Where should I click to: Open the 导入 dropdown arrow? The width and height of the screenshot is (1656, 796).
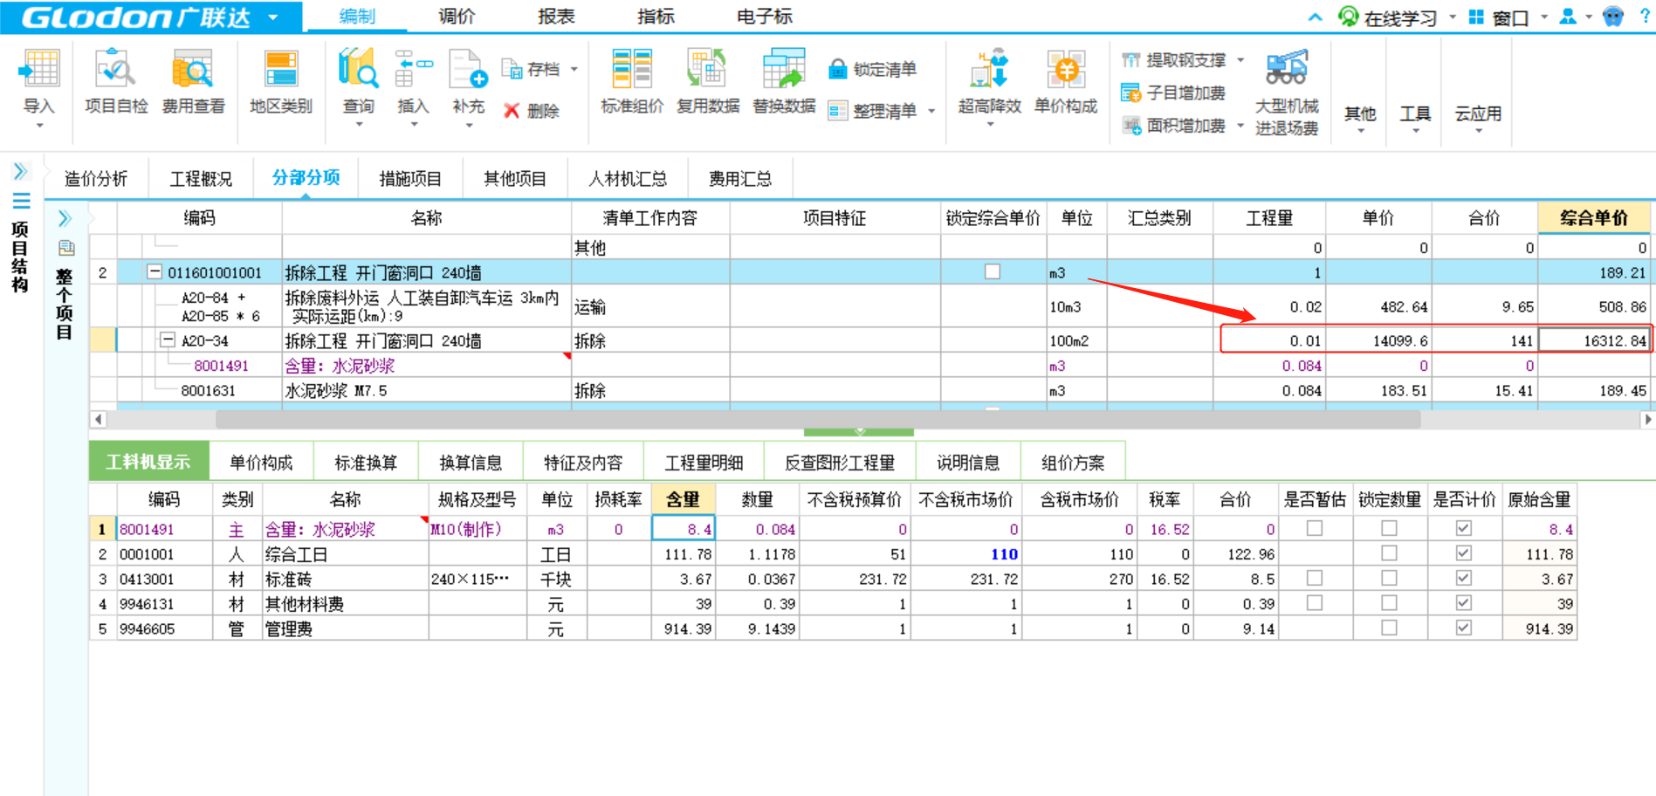coord(39,127)
